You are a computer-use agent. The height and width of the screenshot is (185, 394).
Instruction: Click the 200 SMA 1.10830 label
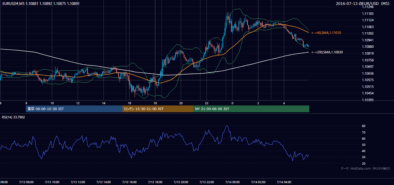pyautogui.click(x=327, y=52)
